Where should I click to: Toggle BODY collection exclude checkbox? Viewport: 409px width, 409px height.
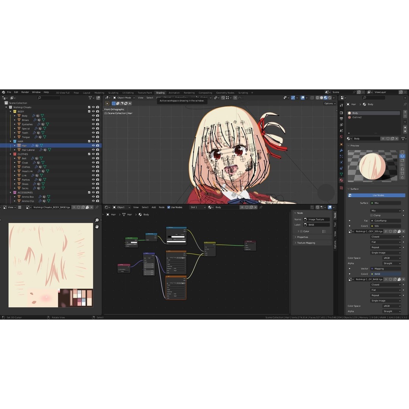(89, 111)
